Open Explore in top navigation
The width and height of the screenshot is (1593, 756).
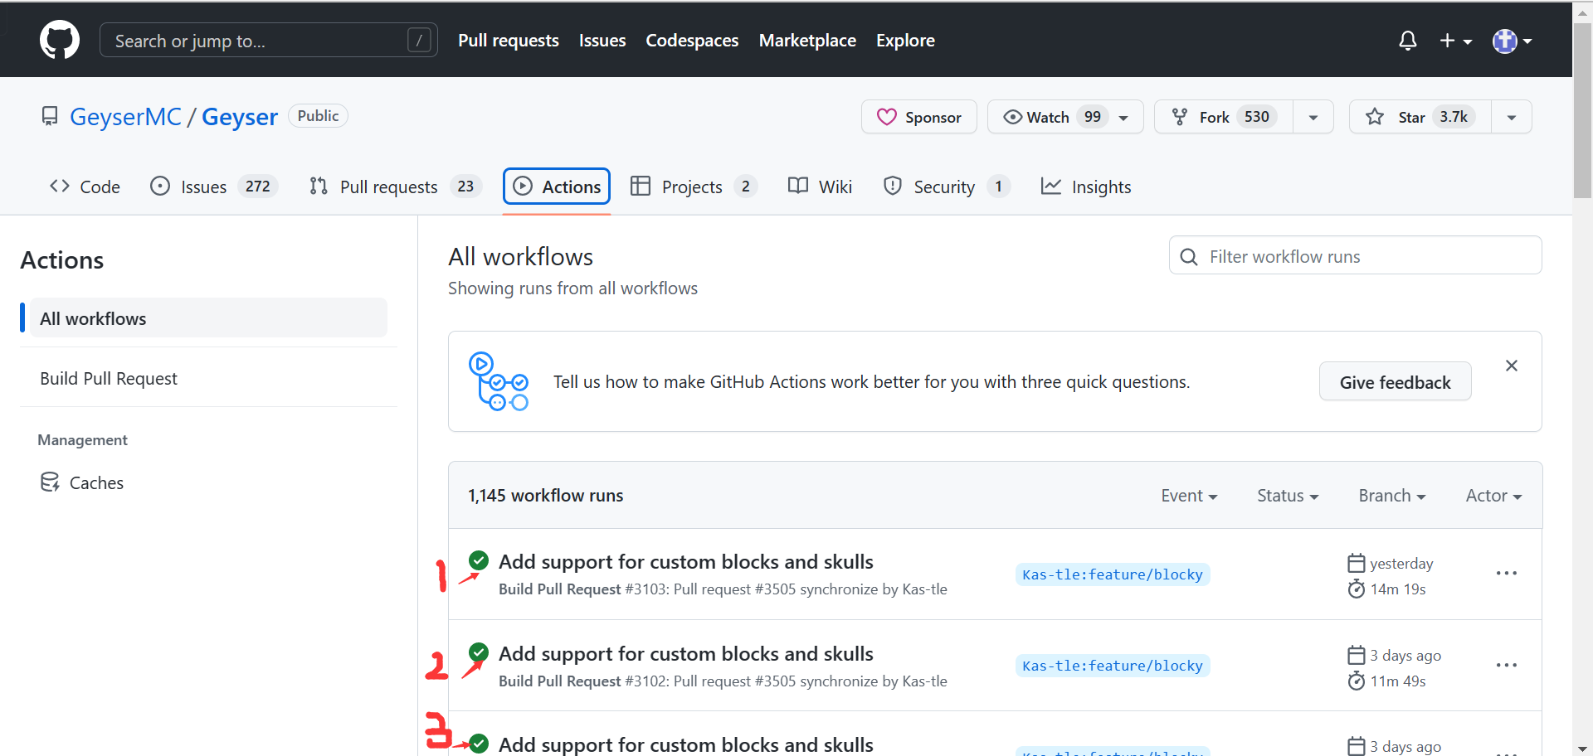[905, 41]
